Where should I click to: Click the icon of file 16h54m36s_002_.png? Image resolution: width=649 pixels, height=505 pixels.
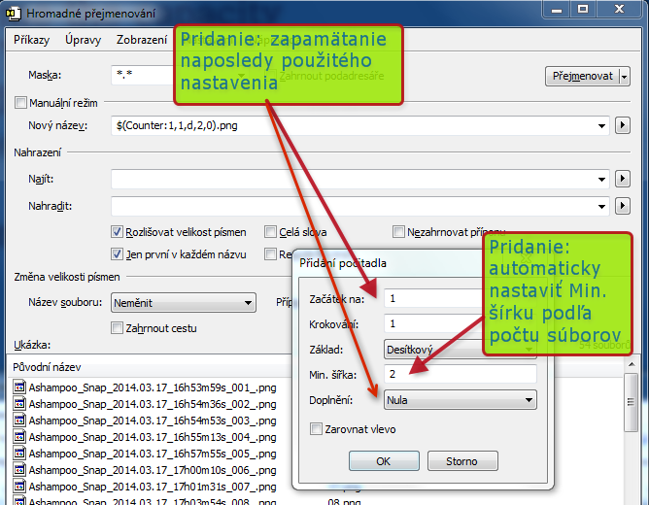click(19, 403)
